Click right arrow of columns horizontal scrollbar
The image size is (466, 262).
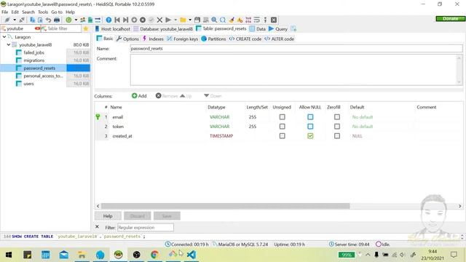coord(459,206)
